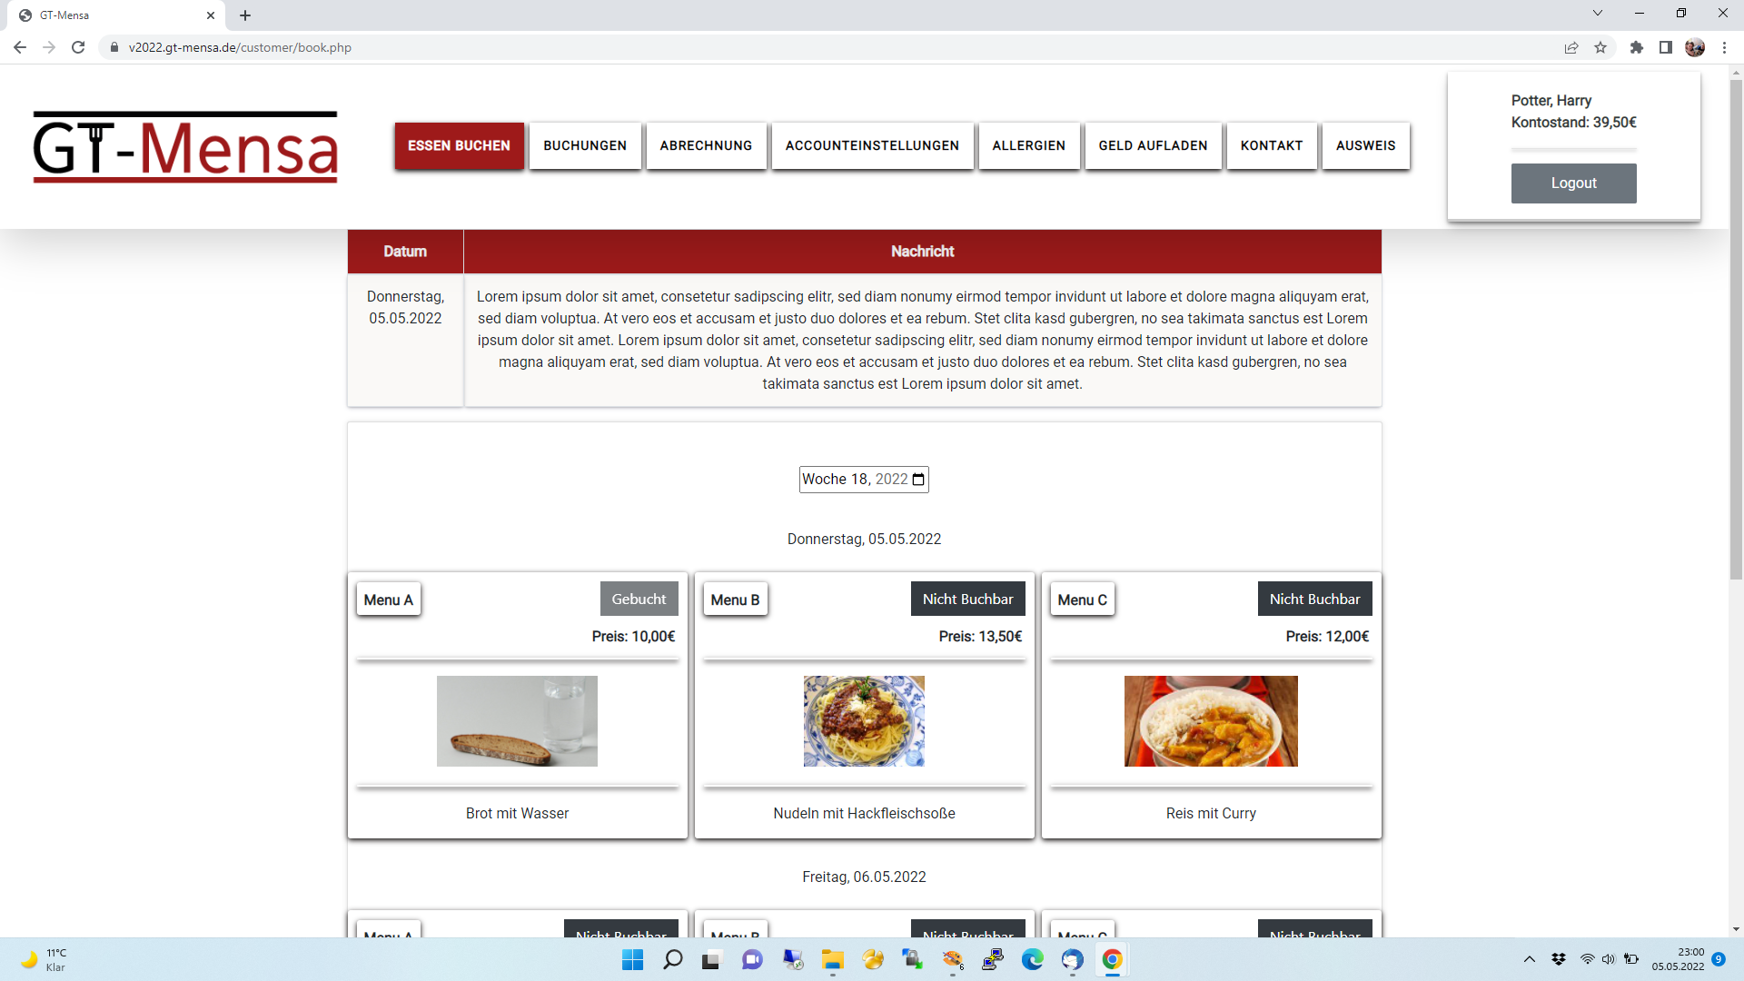Open the browser side panel icon
Viewport: 1744px width, 981px height.
pyautogui.click(x=1665, y=47)
